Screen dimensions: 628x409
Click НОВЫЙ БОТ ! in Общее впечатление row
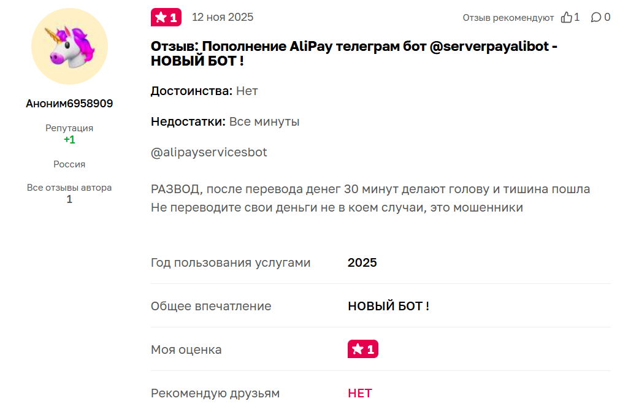coord(389,305)
